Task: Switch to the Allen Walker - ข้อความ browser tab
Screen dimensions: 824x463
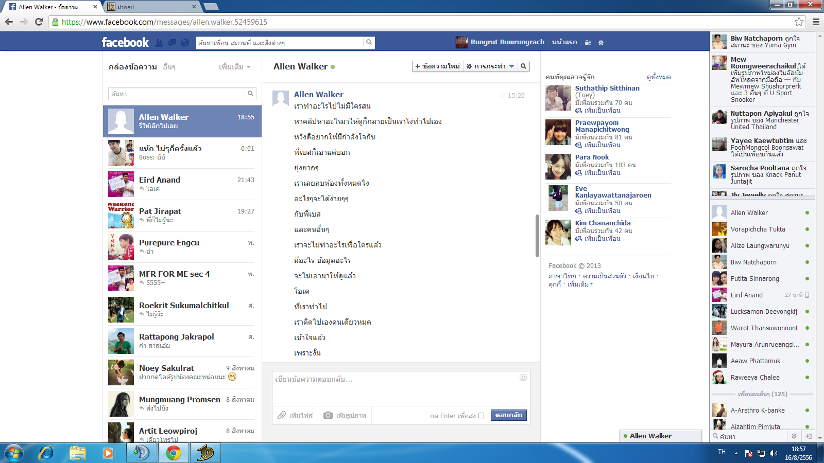Action: [x=51, y=7]
